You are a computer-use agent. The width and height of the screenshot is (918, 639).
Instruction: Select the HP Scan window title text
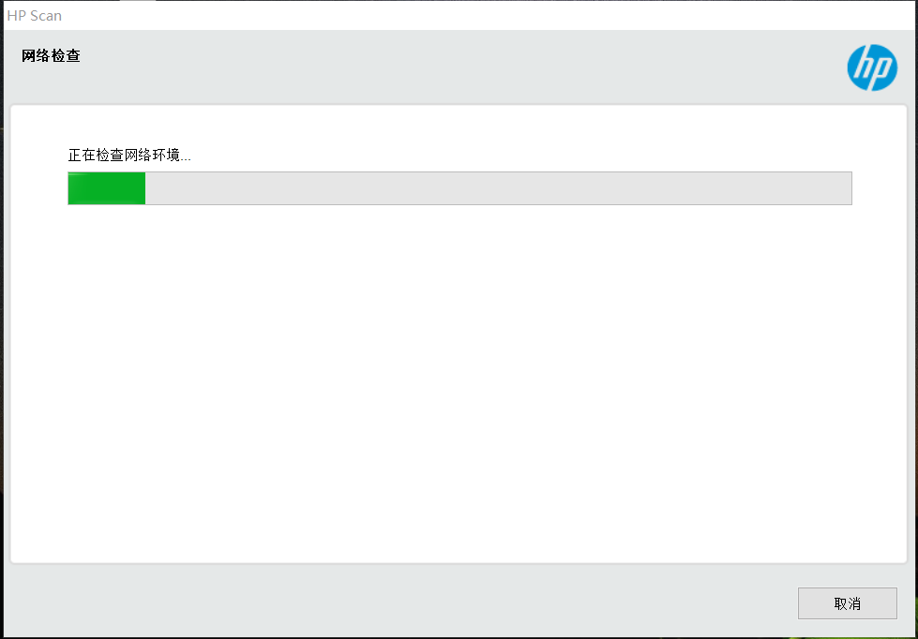(35, 16)
